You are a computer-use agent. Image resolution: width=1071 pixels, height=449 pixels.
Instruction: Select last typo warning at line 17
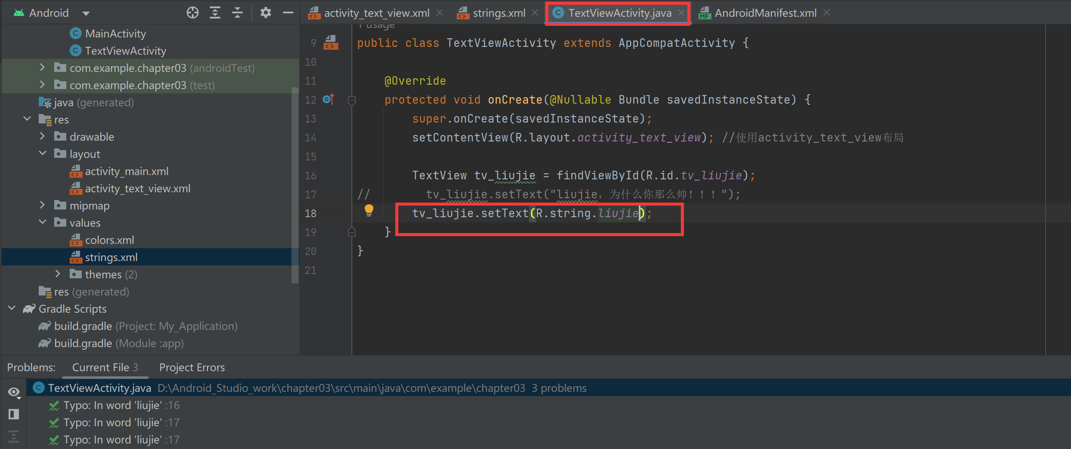point(121,440)
